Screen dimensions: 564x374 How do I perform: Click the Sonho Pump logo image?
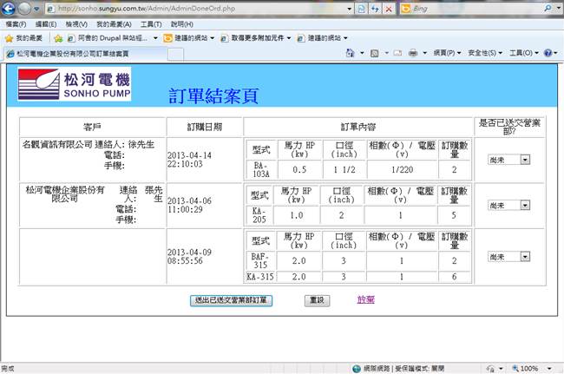[x=75, y=84]
